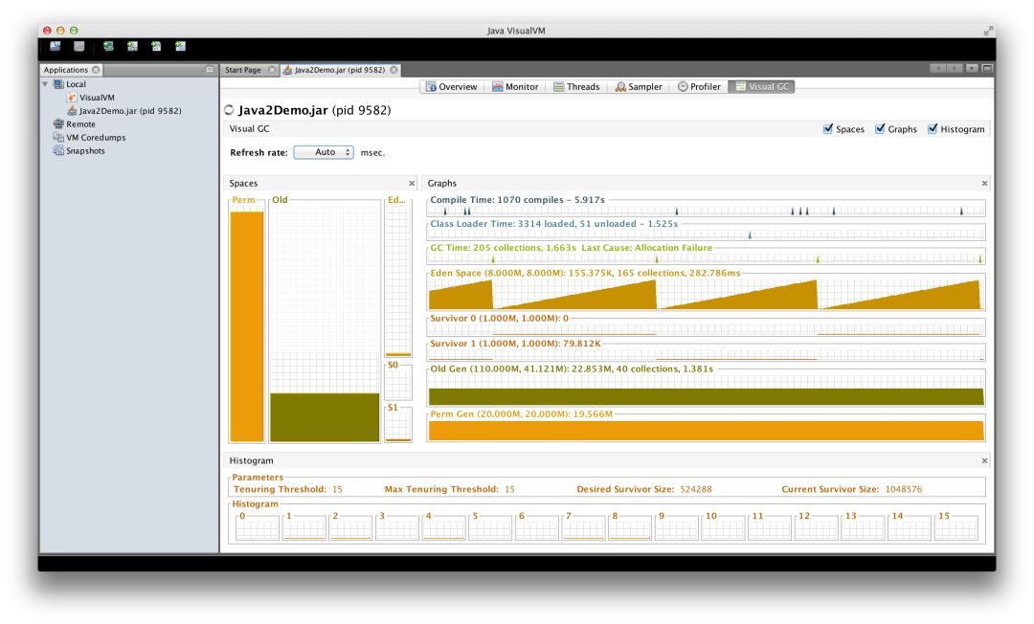Open the document list dropdown arrow
This screenshot has width=1034, height=624.
972,69
